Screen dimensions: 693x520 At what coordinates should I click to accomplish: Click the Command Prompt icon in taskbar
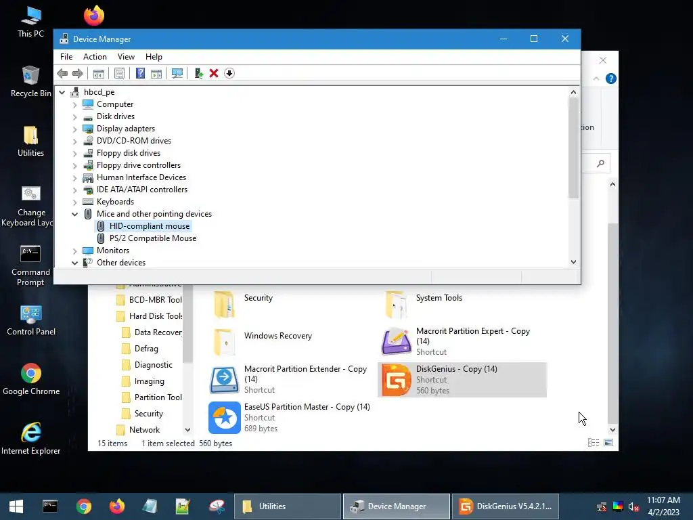click(50, 506)
